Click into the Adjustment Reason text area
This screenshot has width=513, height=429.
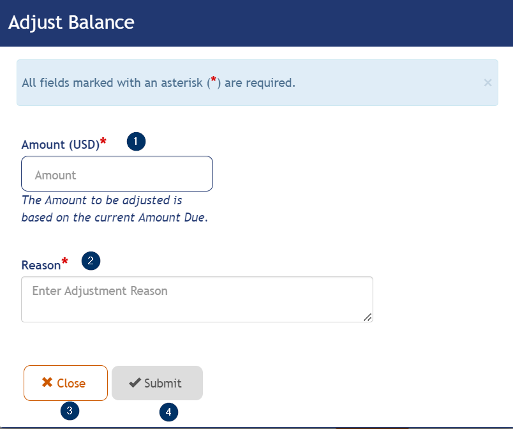(x=197, y=299)
